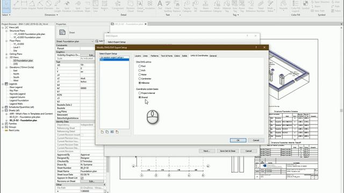344x193 pixels.
Task: Create a new export setup icon
Action: (102, 132)
